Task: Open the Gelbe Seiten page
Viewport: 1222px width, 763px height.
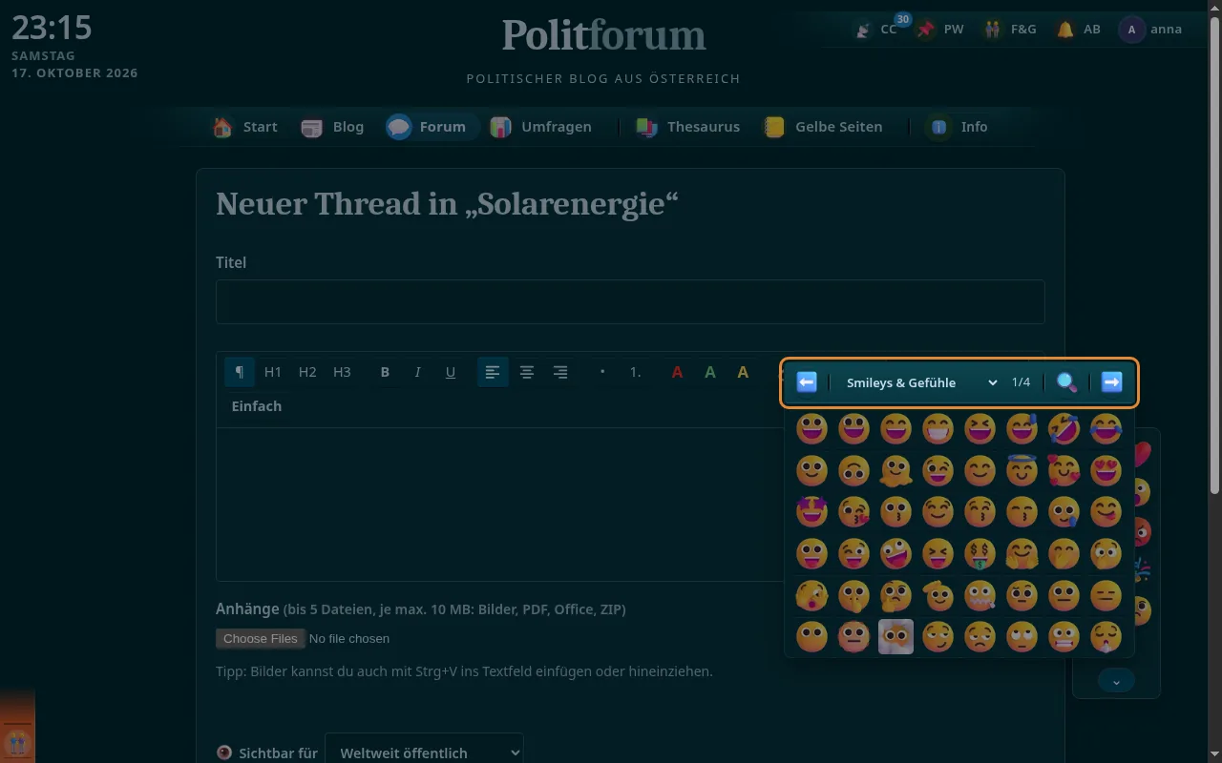Action: (x=823, y=127)
